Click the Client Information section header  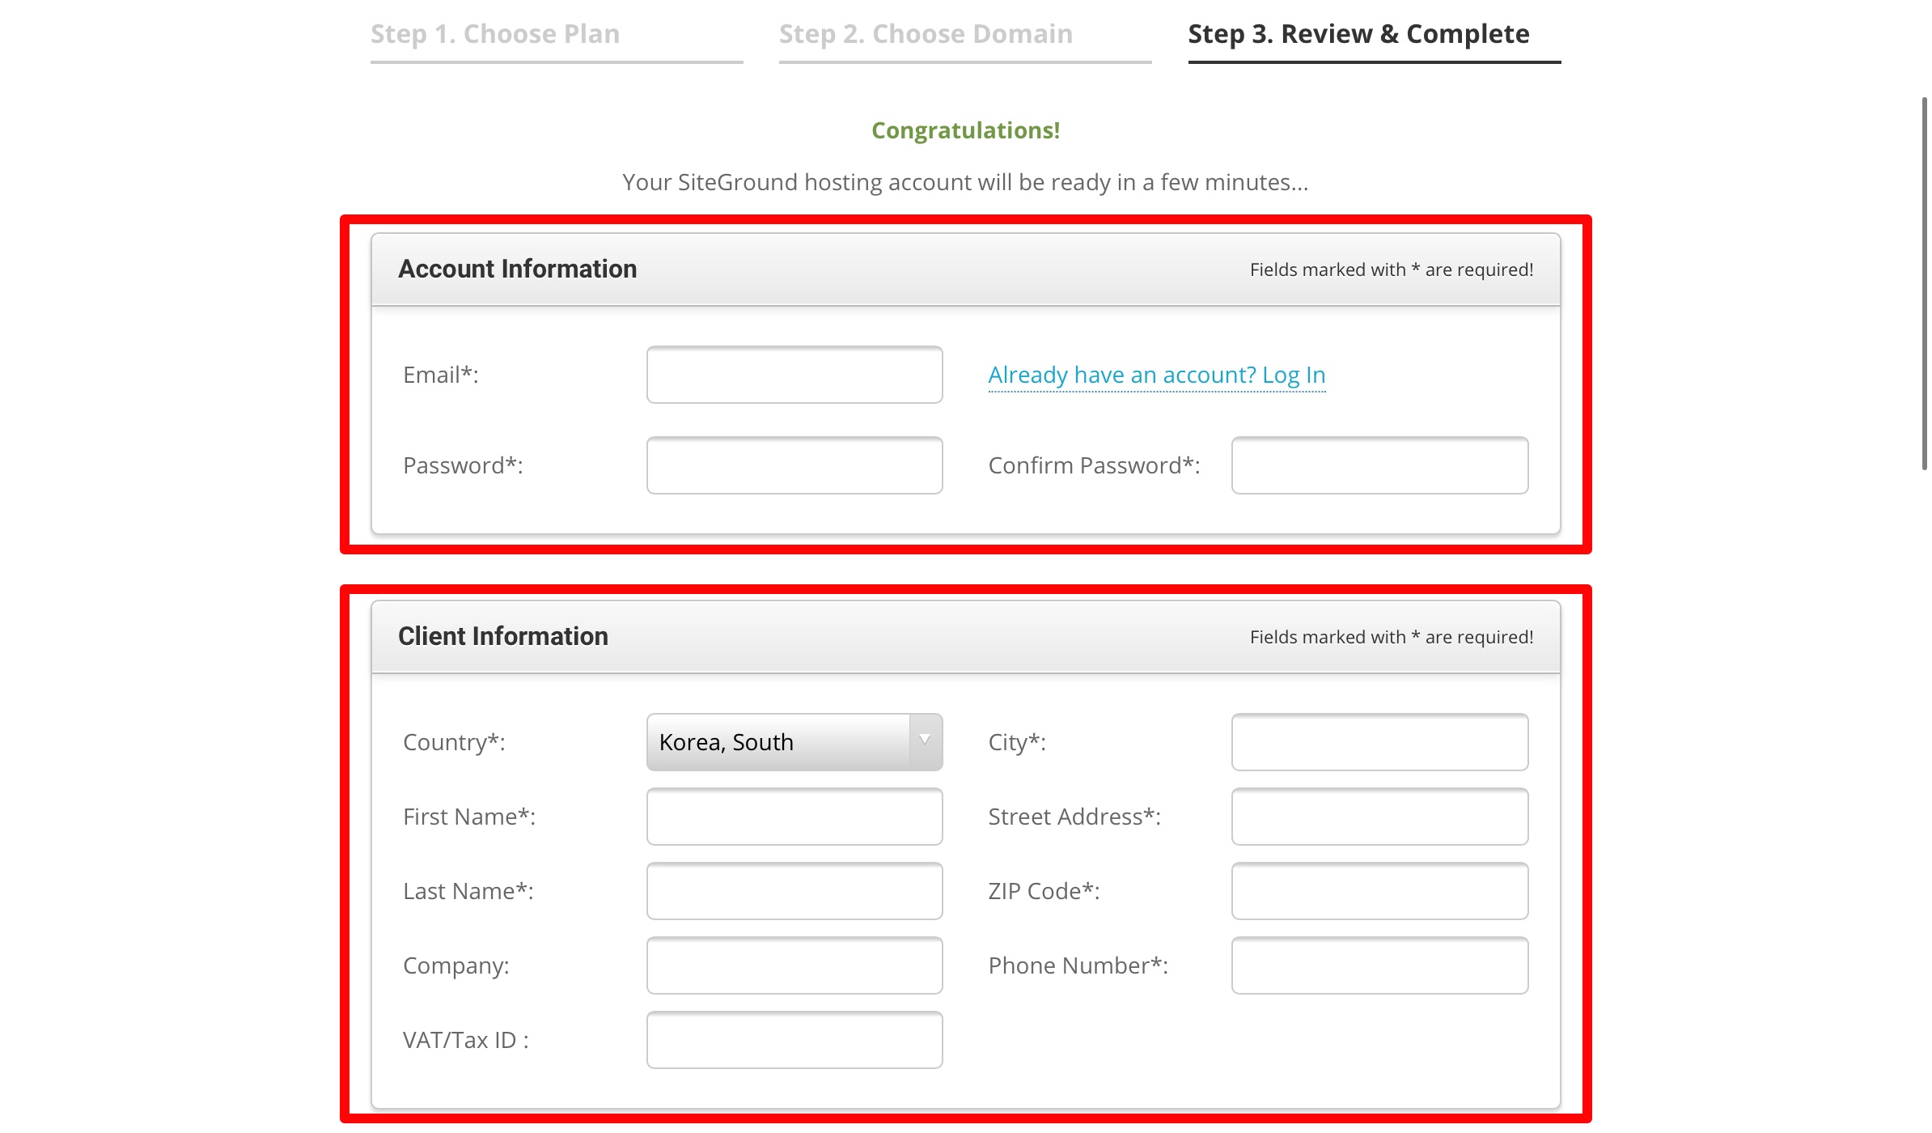[502, 636]
